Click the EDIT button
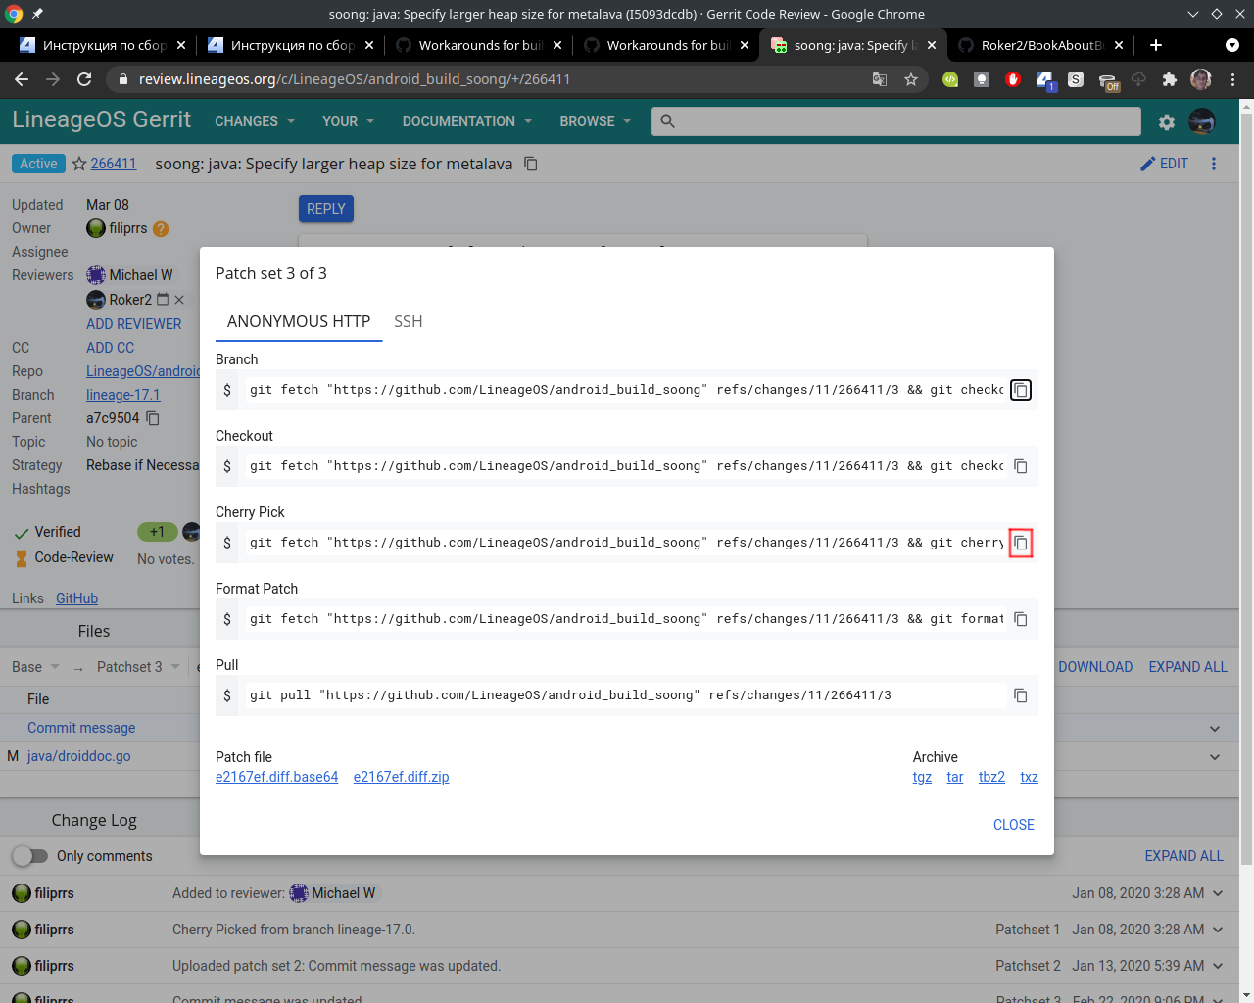1254x1003 pixels. pos(1164,164)
